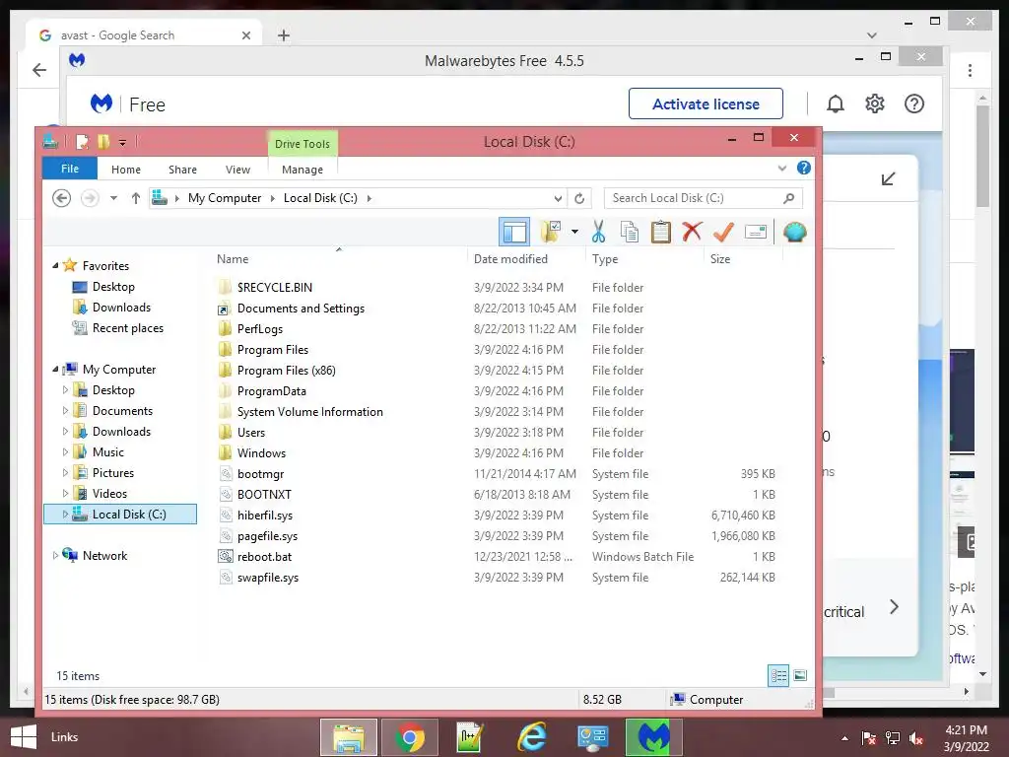The image size is (1009, 757).
Task: Click Malwarebytes help question mark icon
Action: point(914,103)
